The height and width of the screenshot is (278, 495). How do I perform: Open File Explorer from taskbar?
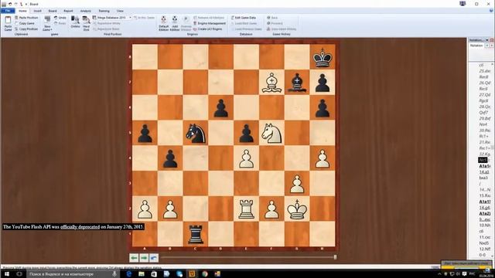[x=142, y=274]
